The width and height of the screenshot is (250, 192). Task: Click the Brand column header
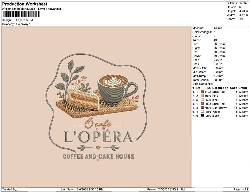(x=243, y=88)
